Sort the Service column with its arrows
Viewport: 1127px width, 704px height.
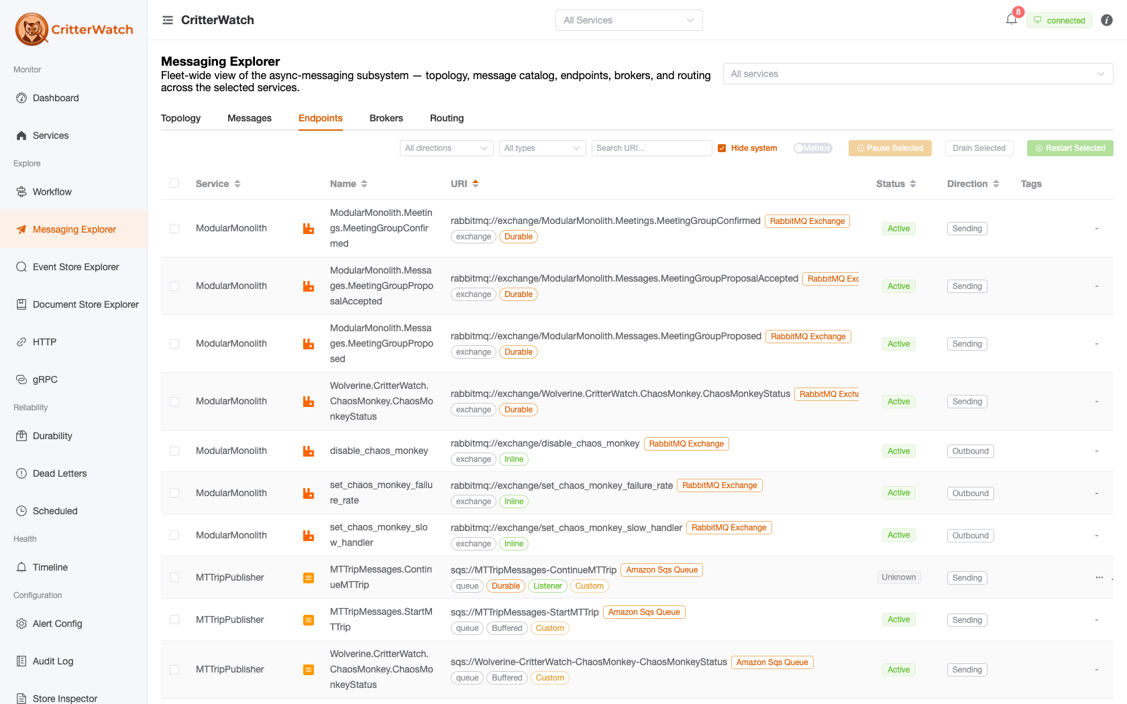(237, 184)
